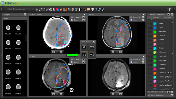Open the colored layers overlay tool
Screen dimensions: 176x99
(x=58, y=9)
